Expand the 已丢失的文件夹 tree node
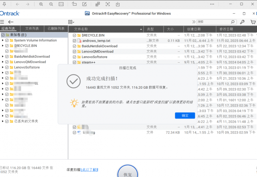257x177 pixels. coord(3,121)
